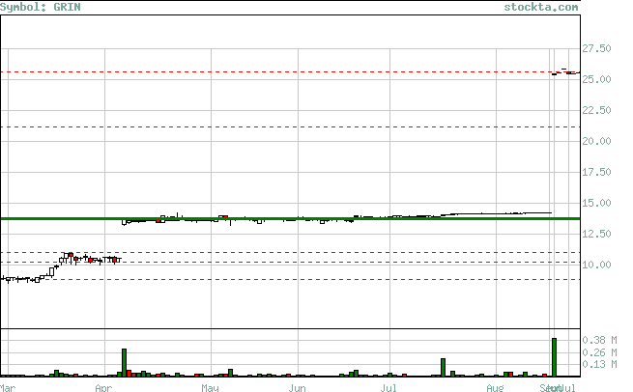Click the stockta.com watermark text
This screenshot has height=392, width=633.
click(x=541, y=7)
